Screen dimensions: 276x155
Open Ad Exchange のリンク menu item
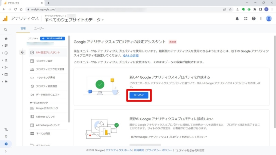pos(48,125)
